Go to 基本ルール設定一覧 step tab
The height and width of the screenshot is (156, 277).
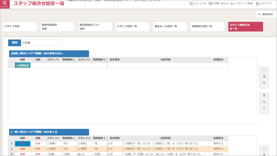click(171, 26)
